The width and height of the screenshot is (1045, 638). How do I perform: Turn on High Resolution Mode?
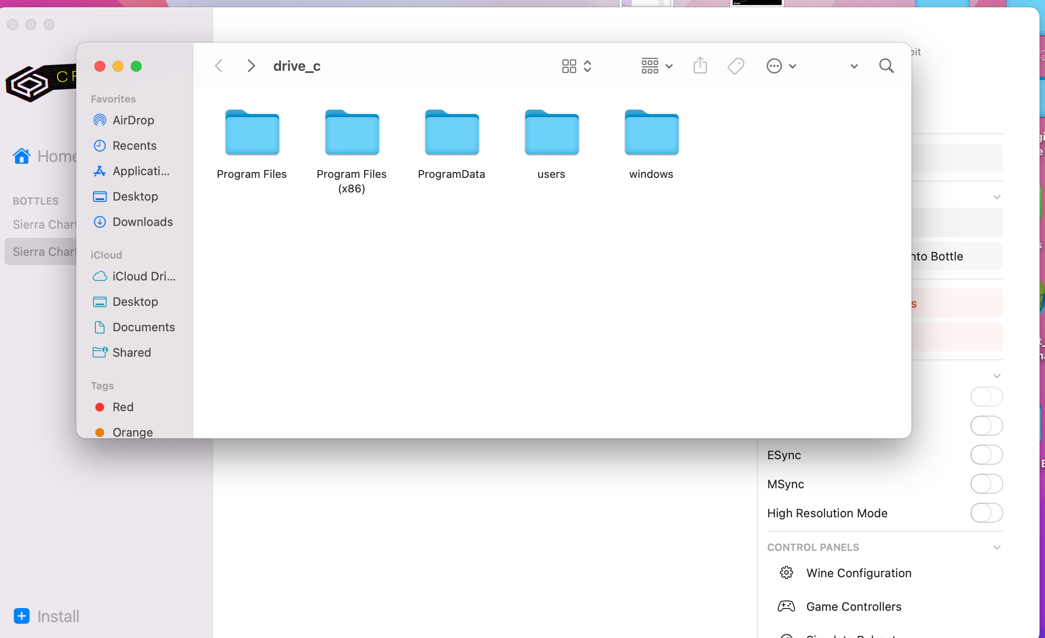986,513
